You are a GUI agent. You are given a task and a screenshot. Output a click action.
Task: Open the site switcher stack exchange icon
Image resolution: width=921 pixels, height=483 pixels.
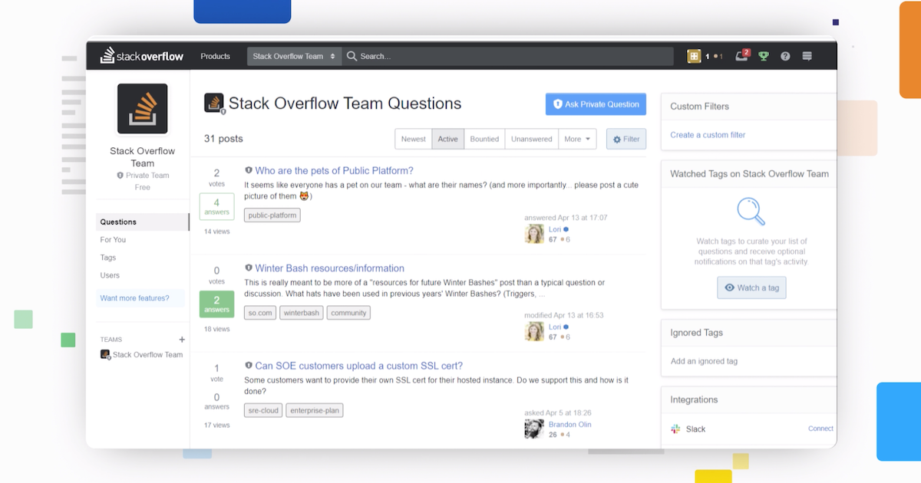807,56
